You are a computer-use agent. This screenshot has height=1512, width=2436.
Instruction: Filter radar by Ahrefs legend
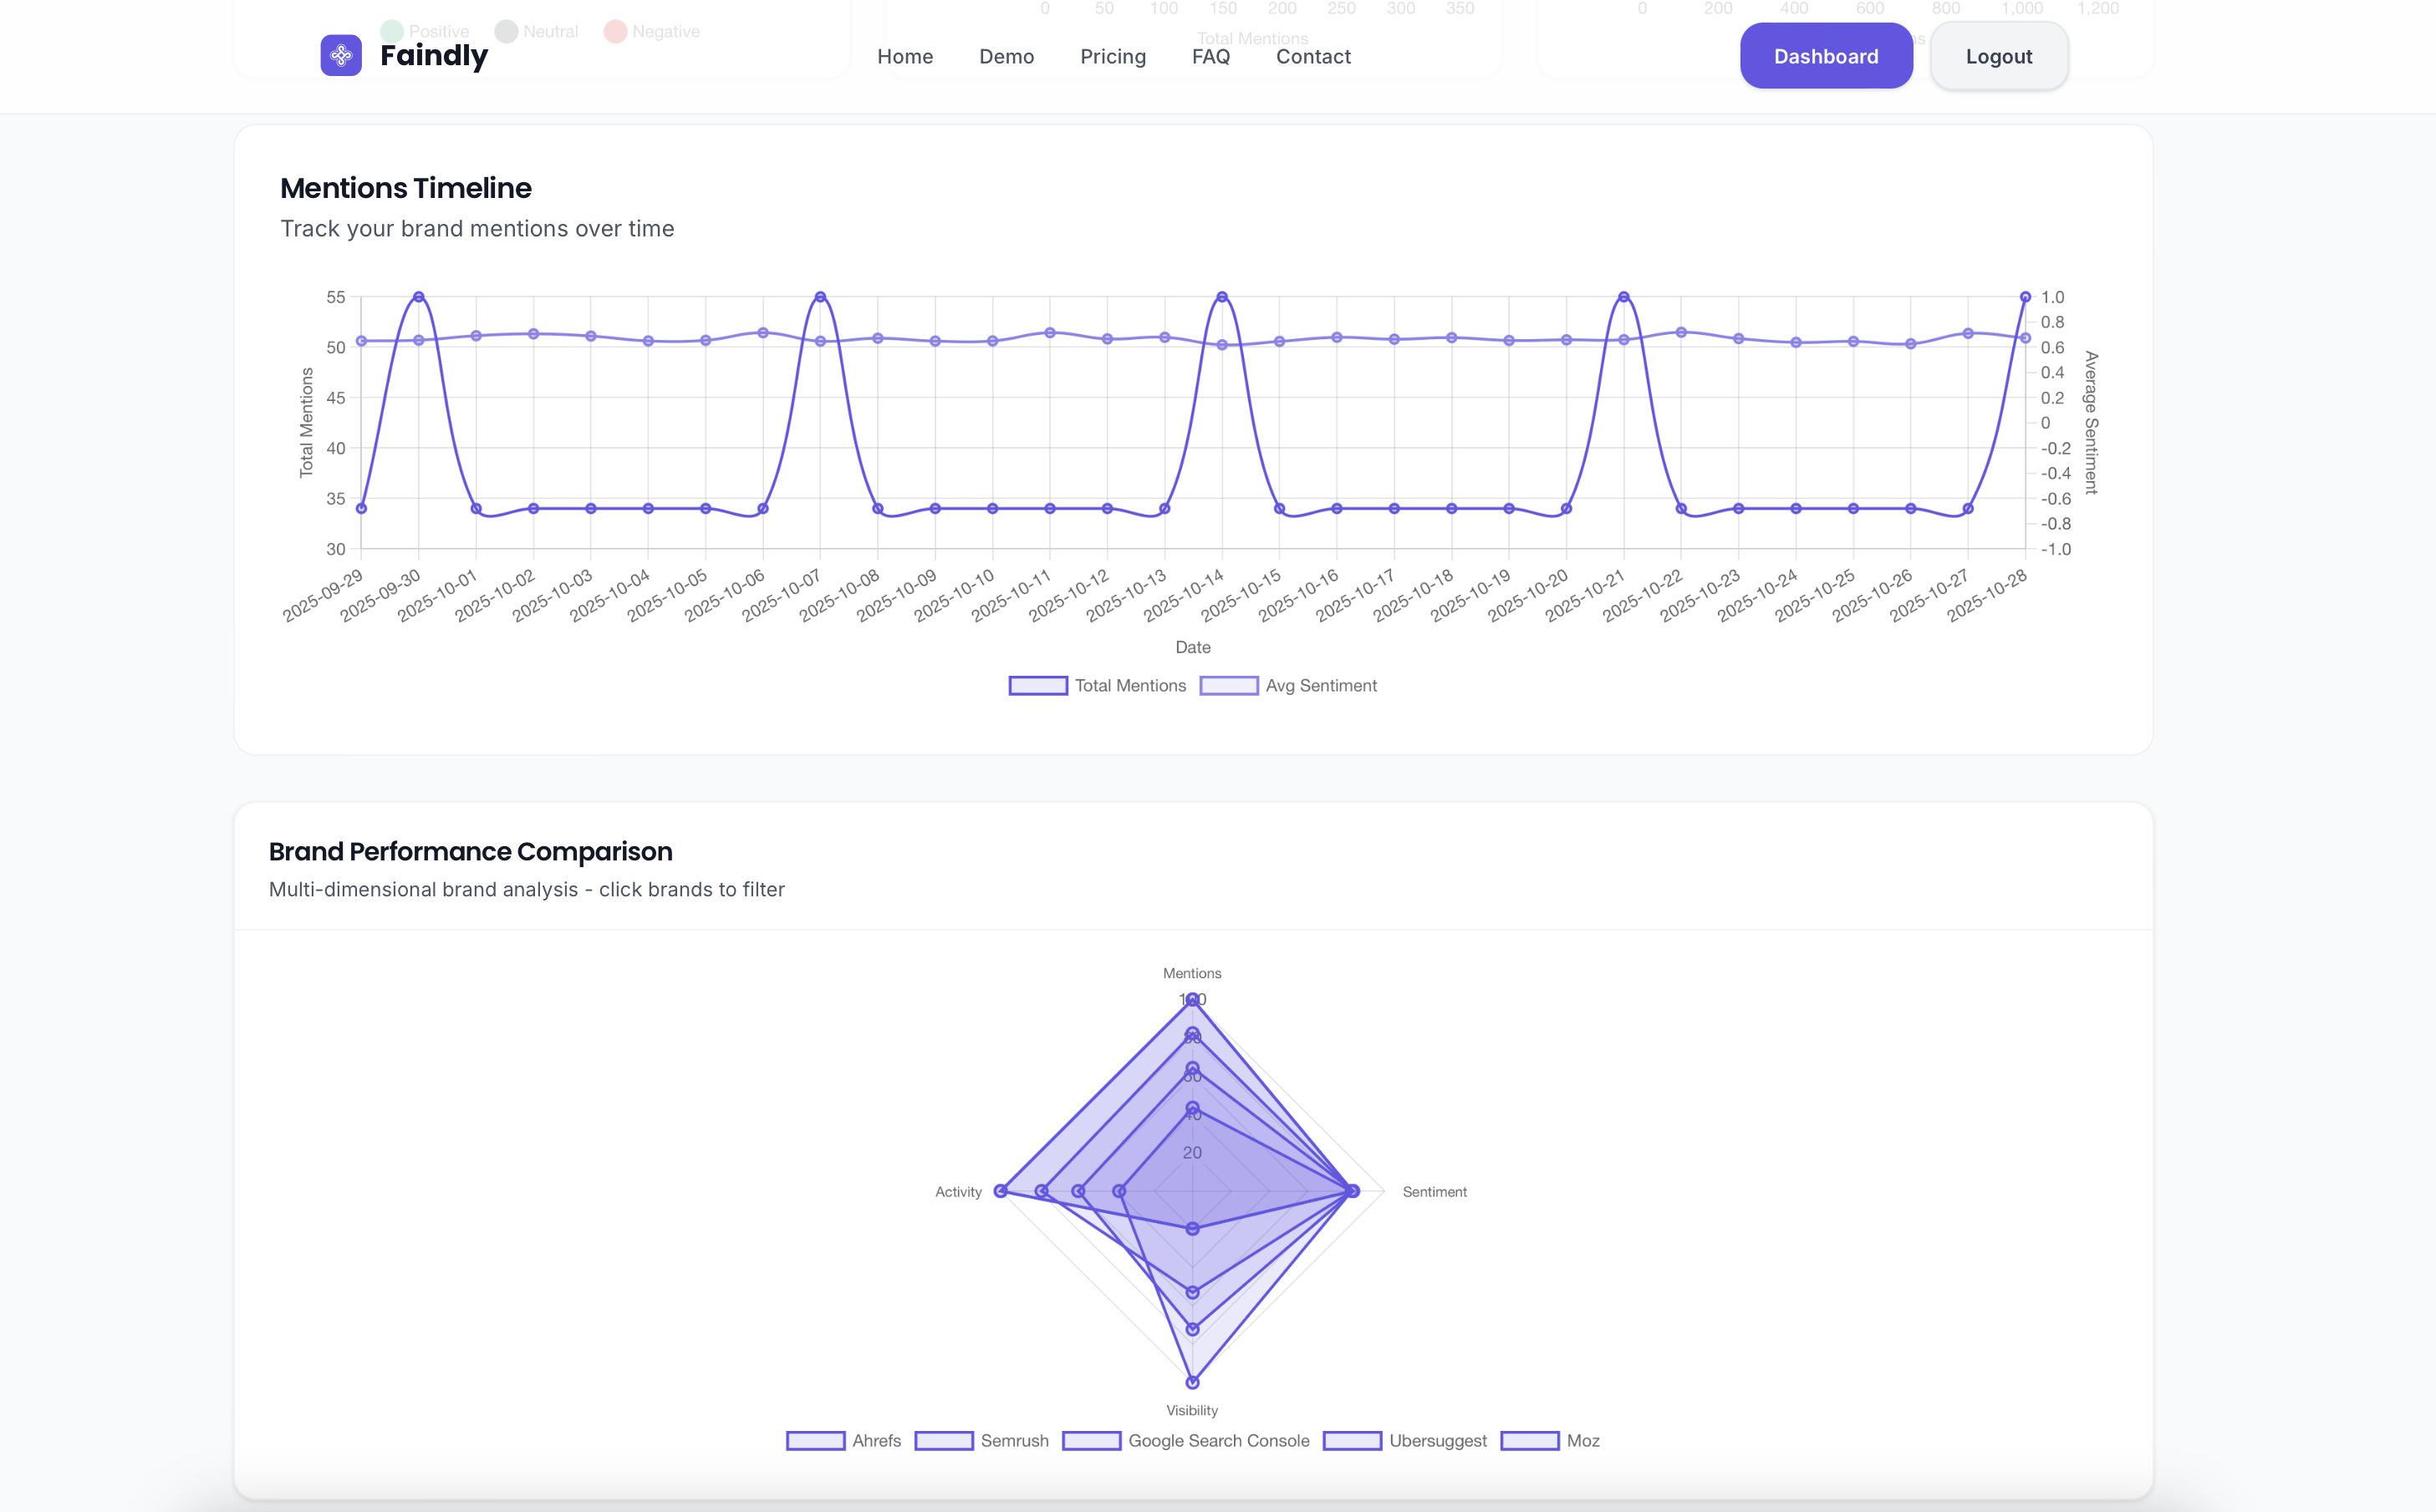coord(815,1441)
